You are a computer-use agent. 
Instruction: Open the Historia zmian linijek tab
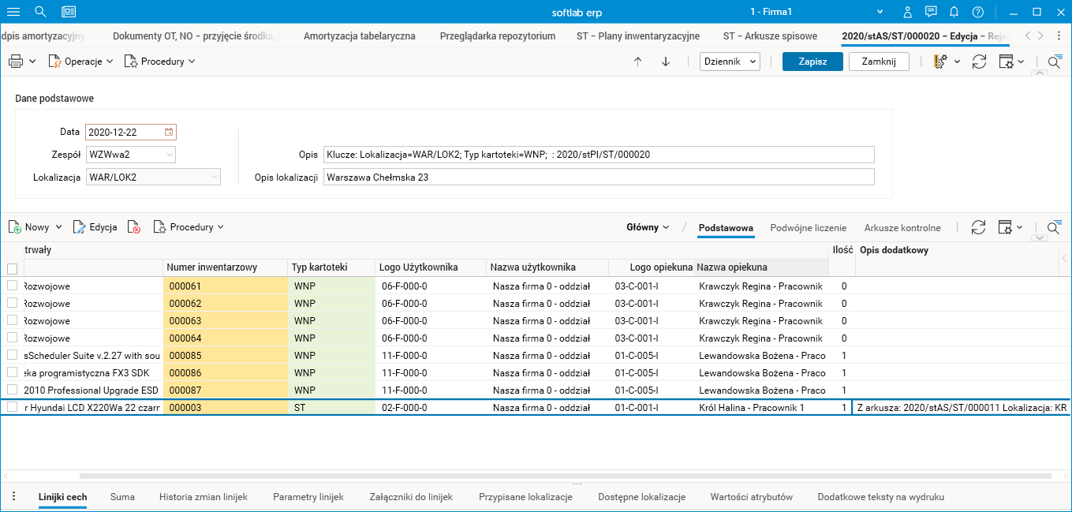point(204,497)
